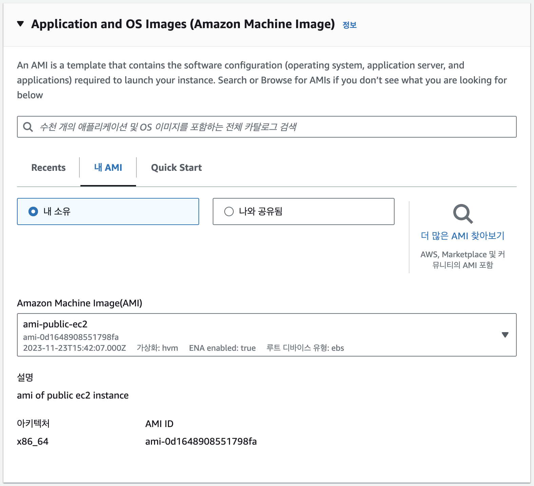
Task: Click the description text 'ami of public ec2 instance'
Action: point(73,395)
